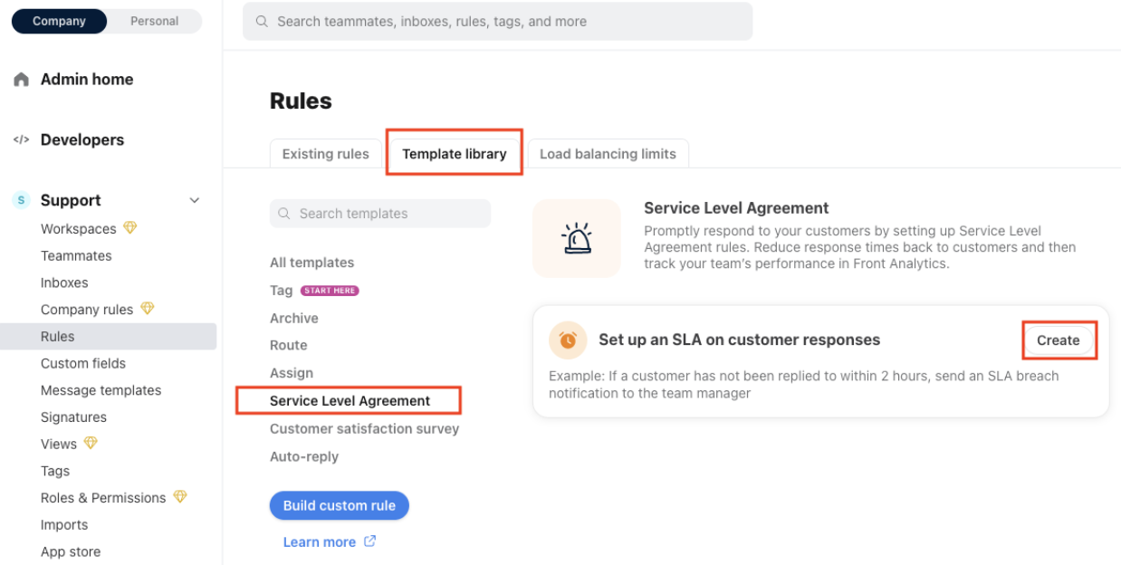Image resolution: width=1121 pixels, height=565 pixels.
Task: Open the Learn more link
Action: 320,541
